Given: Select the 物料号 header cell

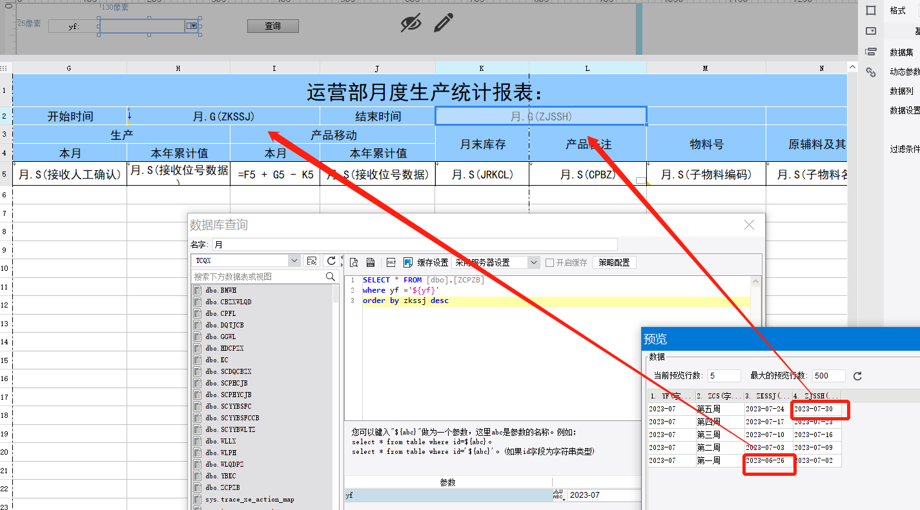Looking at the screenshot, I should 706,144.
